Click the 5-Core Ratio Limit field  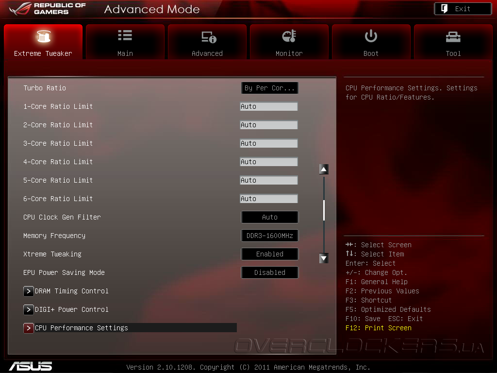[269, 180]
